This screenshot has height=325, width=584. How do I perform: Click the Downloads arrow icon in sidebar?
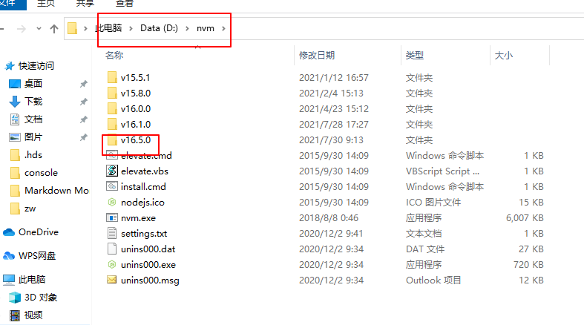(x=15, y=101)
